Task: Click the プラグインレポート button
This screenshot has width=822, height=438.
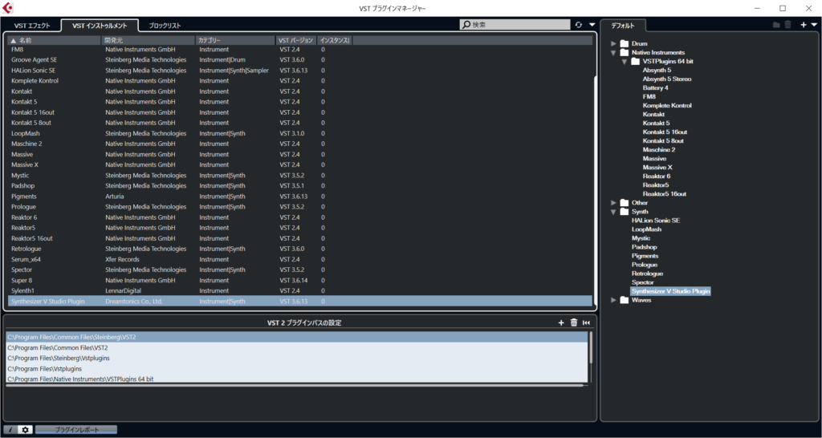Action: click(x=76, y=430)
